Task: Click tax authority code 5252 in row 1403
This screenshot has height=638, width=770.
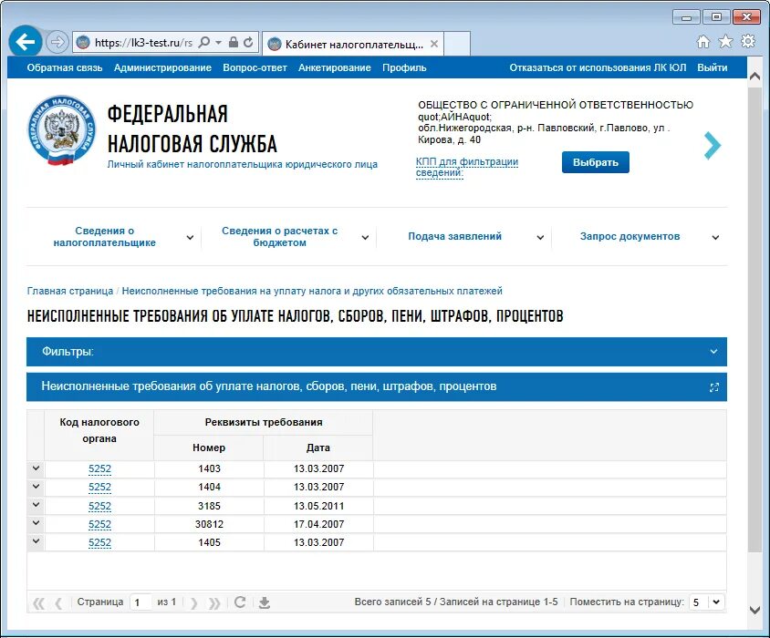Action: 99,468
